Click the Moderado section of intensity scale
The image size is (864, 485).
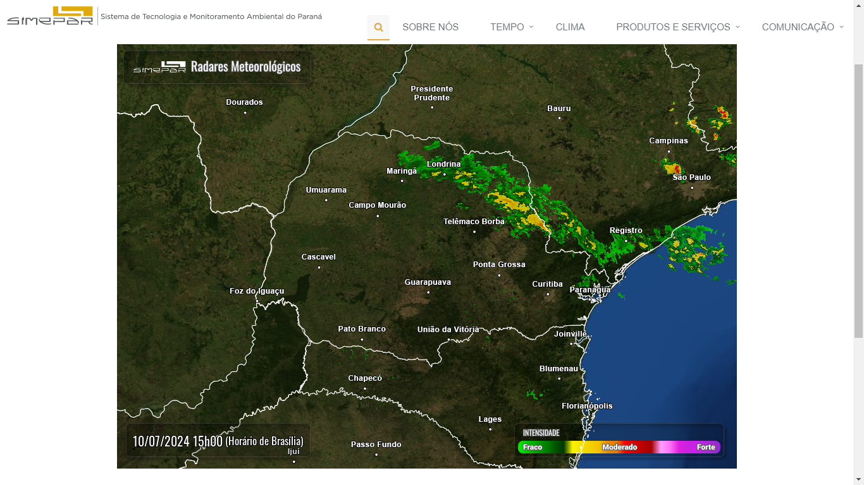pyautogui.click(x=619, y=447)
